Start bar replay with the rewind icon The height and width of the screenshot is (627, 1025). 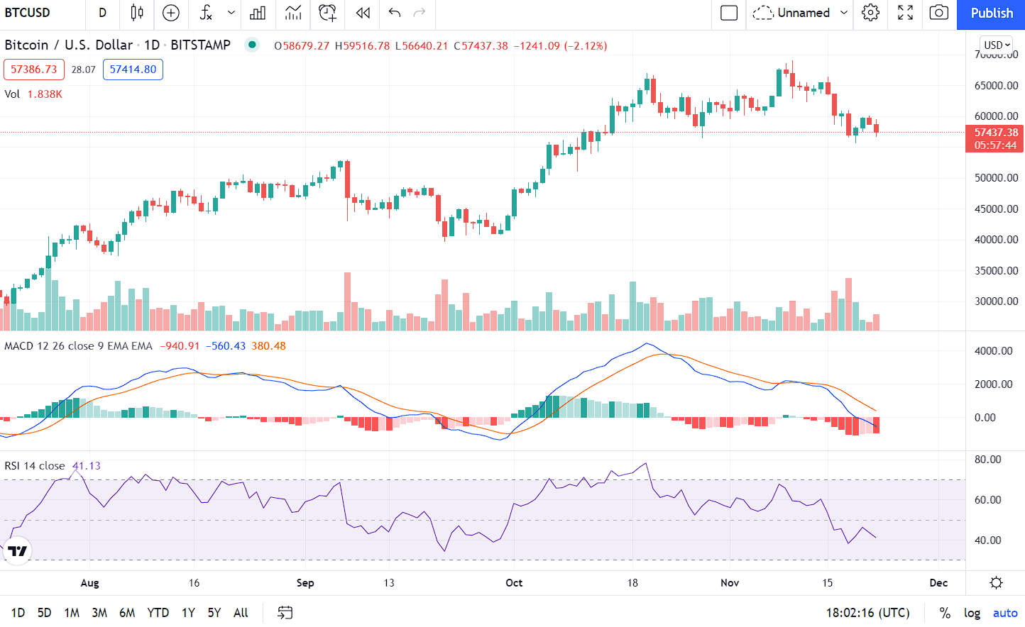tap(363, 13)
